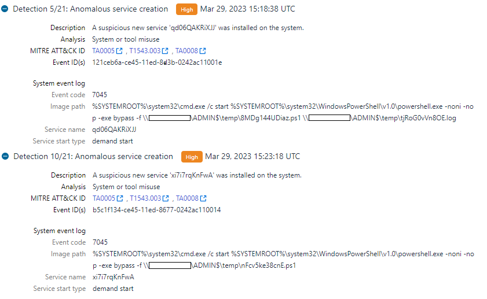Open the TA0005 link text in Detection 10/21

click(104, 198)
